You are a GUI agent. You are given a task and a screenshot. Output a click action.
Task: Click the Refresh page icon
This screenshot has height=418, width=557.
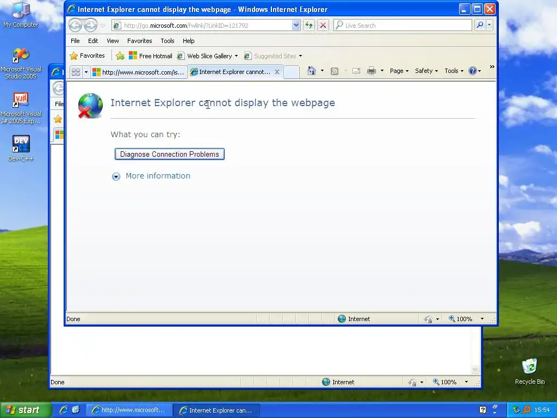[x=309, y=25]
